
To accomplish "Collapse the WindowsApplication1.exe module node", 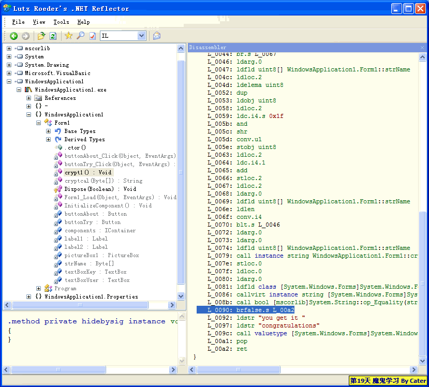I will pos(19,90).
